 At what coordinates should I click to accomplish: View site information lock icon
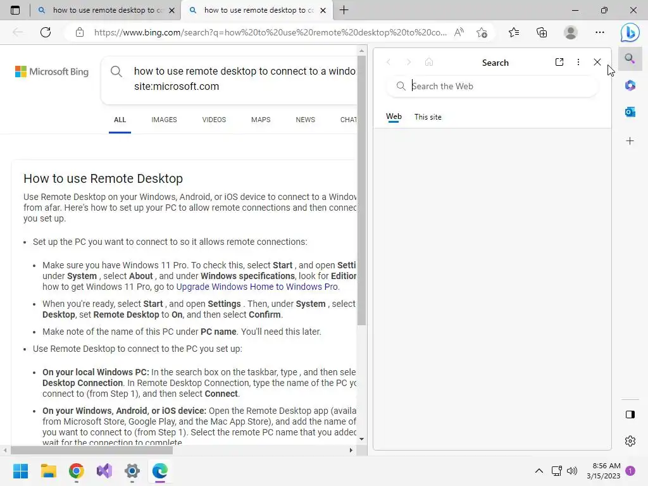point(80,32)
